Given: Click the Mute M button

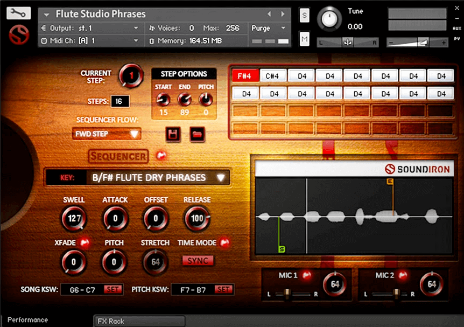Looking at the screenshot, I should point(305,38).
